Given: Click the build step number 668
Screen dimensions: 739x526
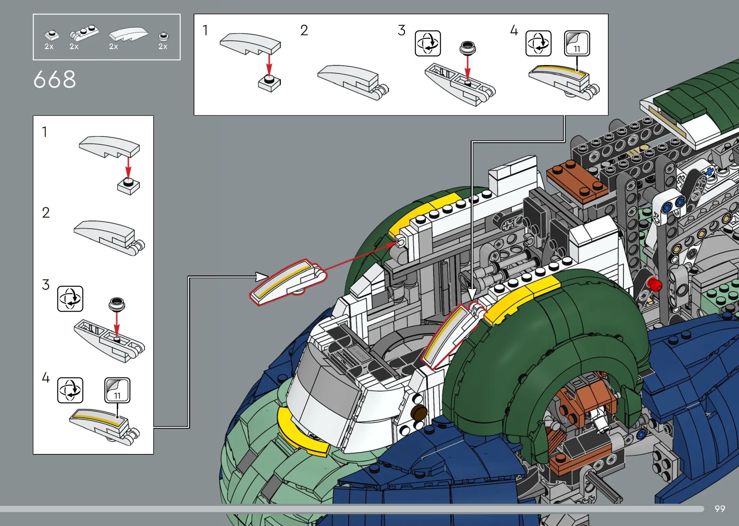Looking at the screenshot, I should click(x=55, y=80).
